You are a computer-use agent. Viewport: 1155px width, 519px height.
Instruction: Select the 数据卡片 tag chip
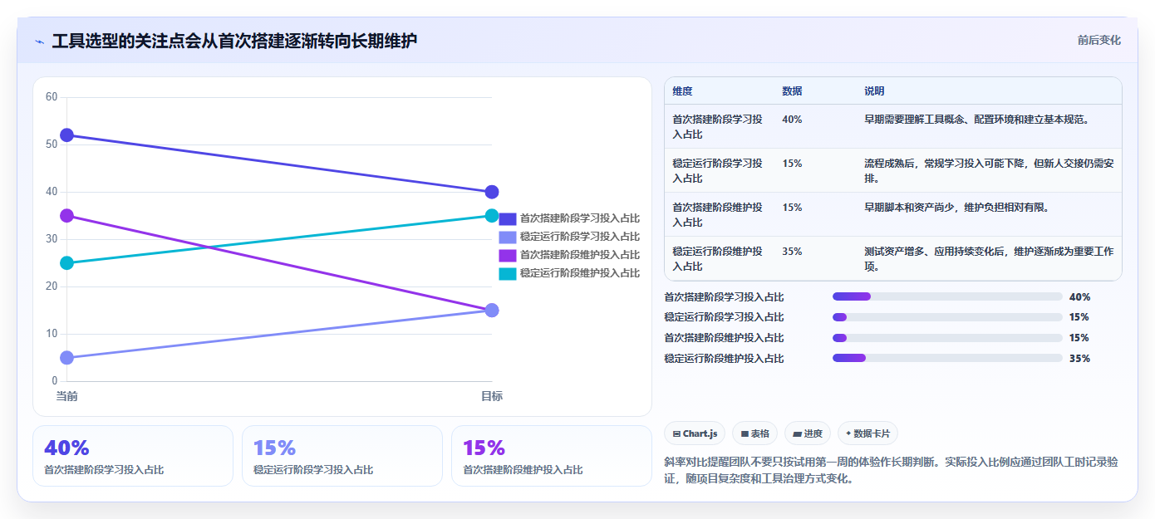coord(867,433)
